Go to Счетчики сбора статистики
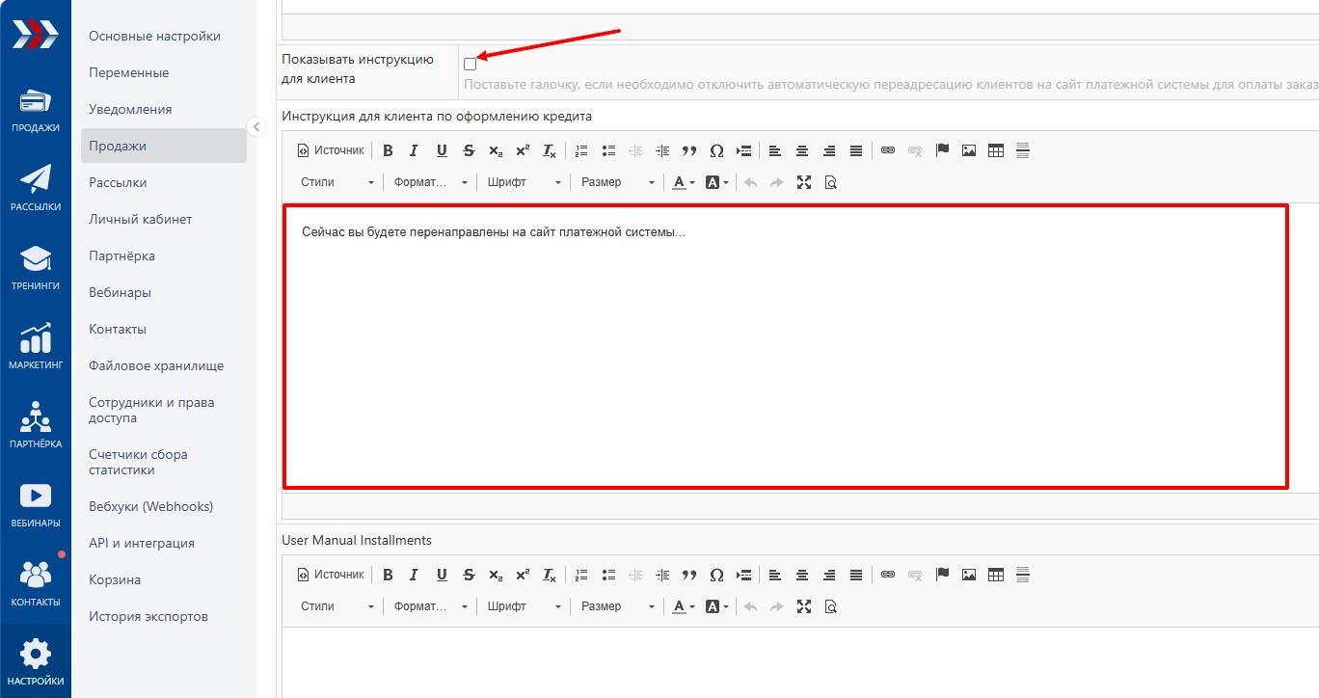 138,462
